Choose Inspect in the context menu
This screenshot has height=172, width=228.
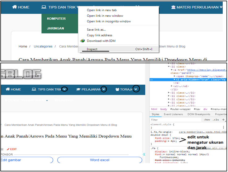(x=118, y=49)
